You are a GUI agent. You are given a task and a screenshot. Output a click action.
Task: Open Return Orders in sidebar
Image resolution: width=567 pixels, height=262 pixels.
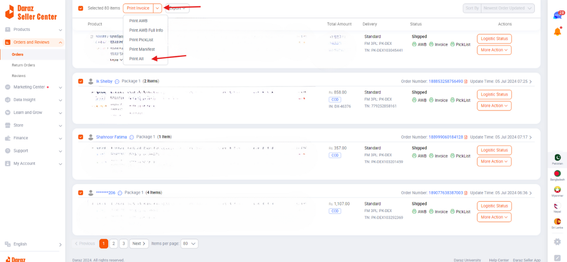[x=23, y=65]
